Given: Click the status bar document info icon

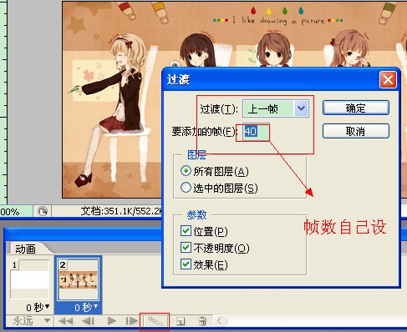Looking at the screenshot, I should 43,212.
